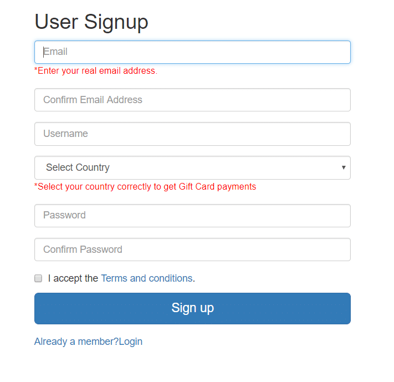Tick the accept terms checkbox
Viewport: 394px width, 382px height.
pyautogui.click(x=38, y=278)
